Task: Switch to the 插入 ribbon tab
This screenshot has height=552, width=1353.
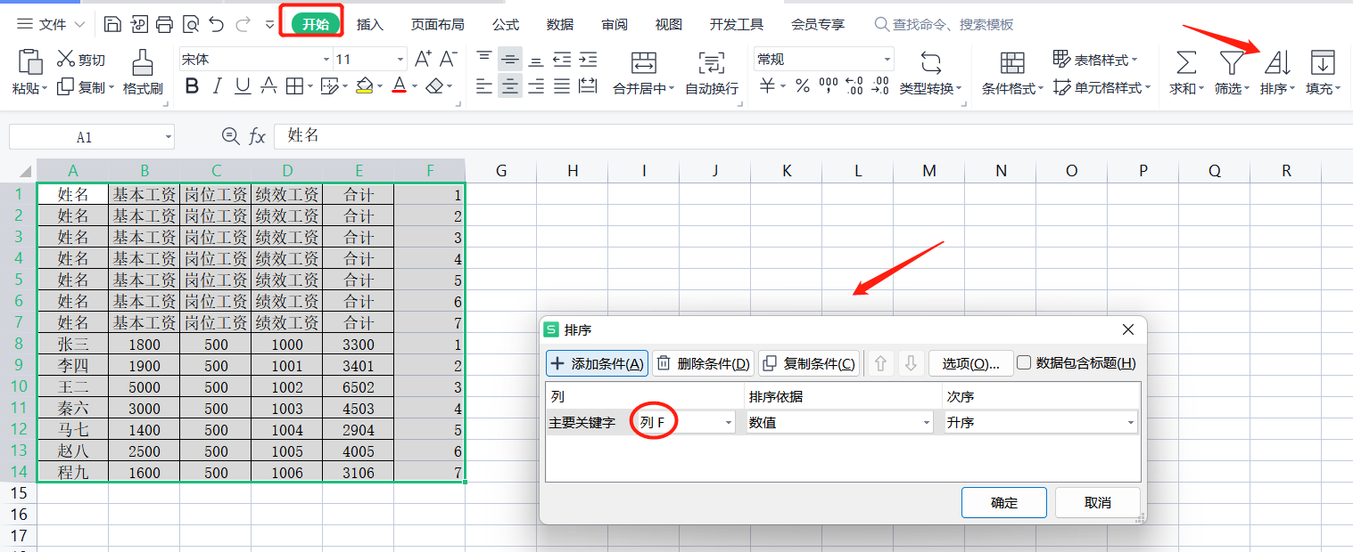Action: [370, 25]
